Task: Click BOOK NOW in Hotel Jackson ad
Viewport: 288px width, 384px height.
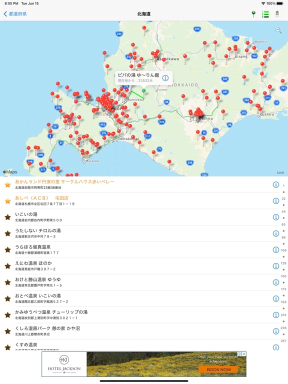Action: [x=218, y=369]
